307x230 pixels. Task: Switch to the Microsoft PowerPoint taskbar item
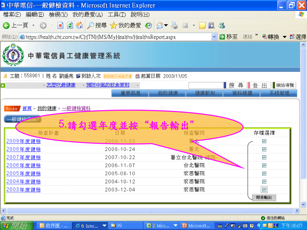point(196,226)
